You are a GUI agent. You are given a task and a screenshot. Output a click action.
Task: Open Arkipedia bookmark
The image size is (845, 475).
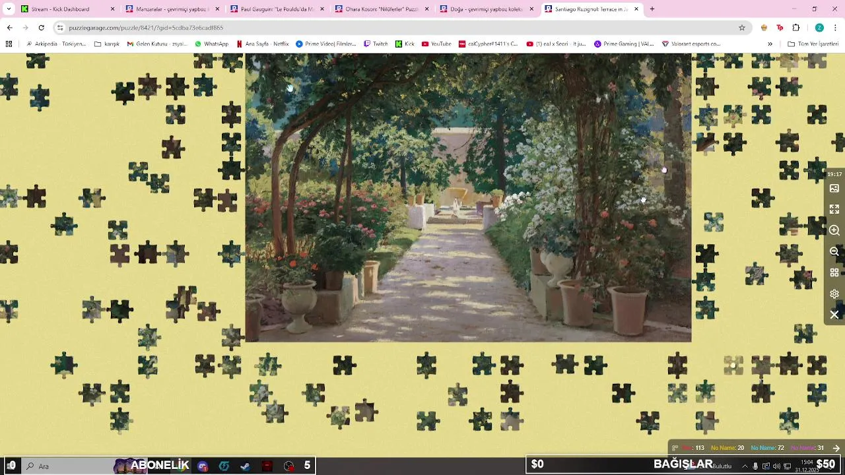(x=55, y=44)
